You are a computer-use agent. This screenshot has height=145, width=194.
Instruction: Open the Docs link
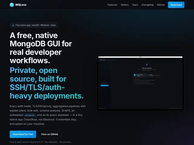pyautogui.click(x=135, y=5)
